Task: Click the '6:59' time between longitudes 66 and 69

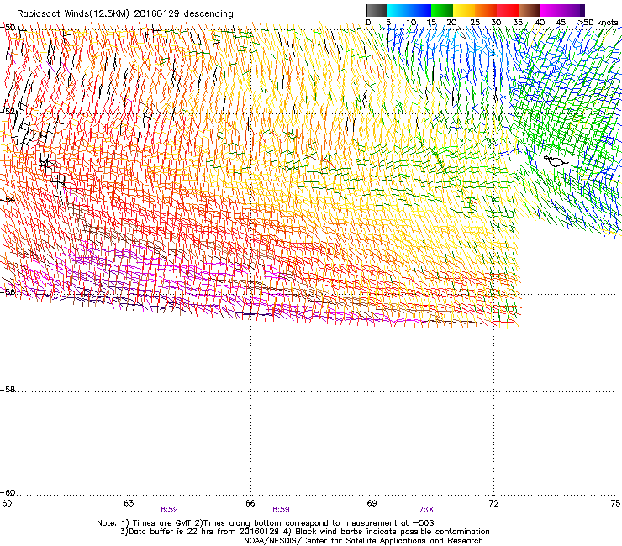Action: point(281,510)
